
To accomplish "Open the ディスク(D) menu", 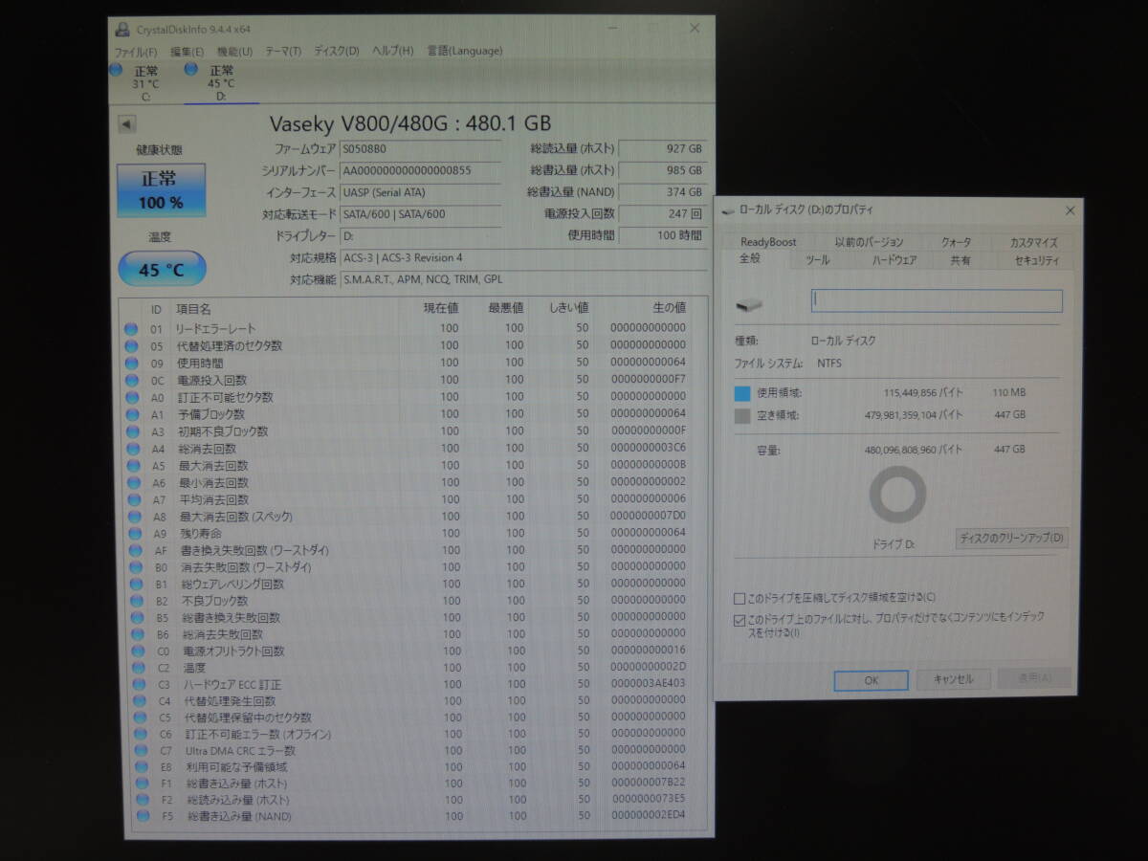I will (337, 52).
